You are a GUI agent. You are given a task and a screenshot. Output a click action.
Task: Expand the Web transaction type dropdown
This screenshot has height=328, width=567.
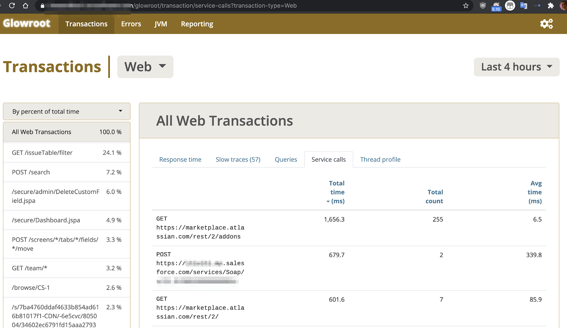(145, 67)
